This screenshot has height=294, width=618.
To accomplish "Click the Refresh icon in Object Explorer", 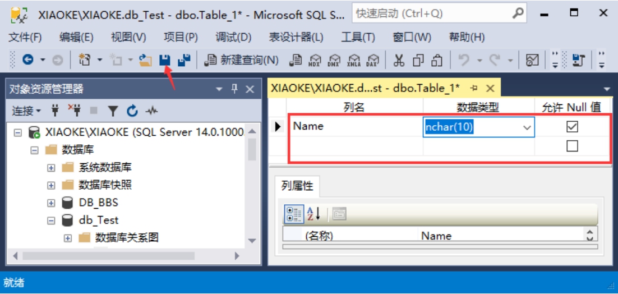I will (x=132, y=111).
